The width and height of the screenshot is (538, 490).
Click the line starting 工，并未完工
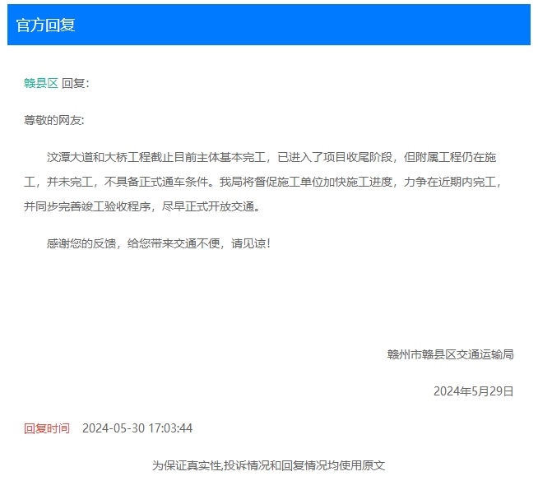point(263,182)
